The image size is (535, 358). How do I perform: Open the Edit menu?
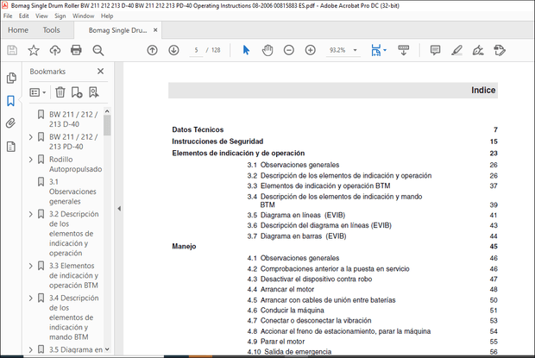coord(23,16)
